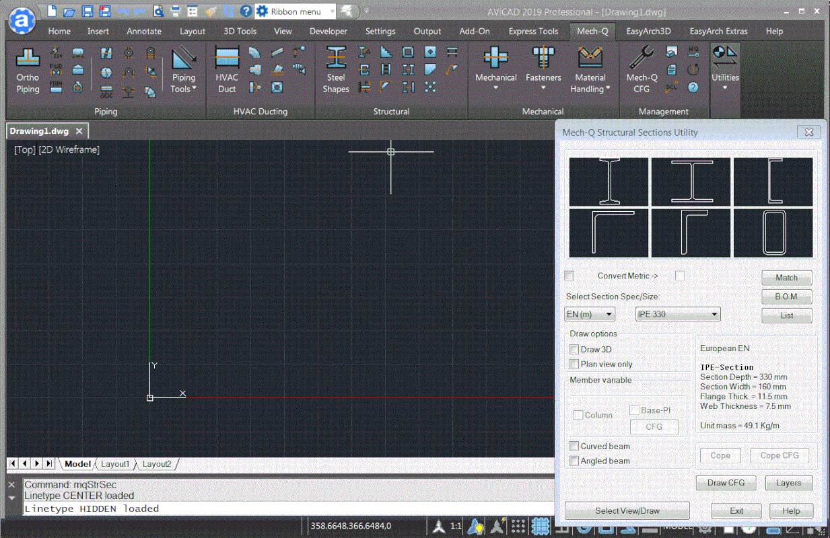Click the B.O.M. button
830x538 pixels.
[786, 297]
